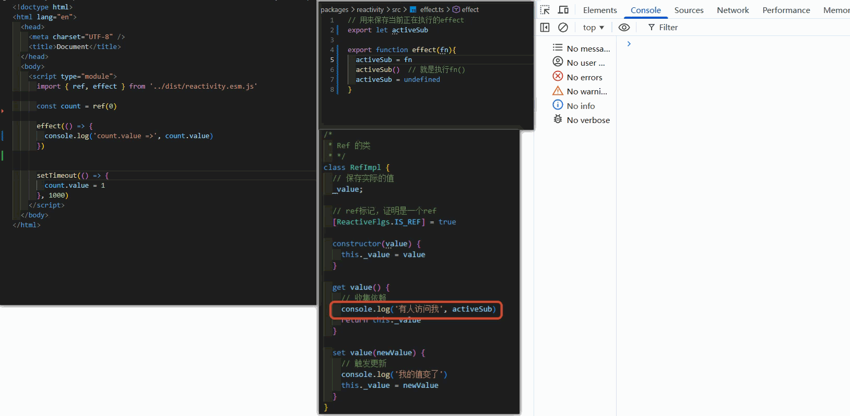This screenshot has width=850, height=416.
Task: Activate the inspect element picker icon
Action: tap(545, 10)
